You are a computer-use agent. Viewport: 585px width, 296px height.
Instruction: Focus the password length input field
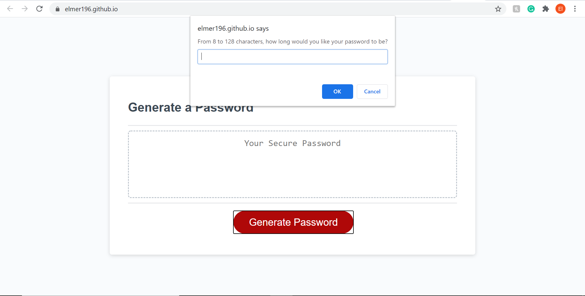(x=292, y=57)
